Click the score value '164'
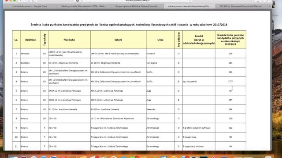The width and height of the screenshot is (282, 158). (230, 109)
